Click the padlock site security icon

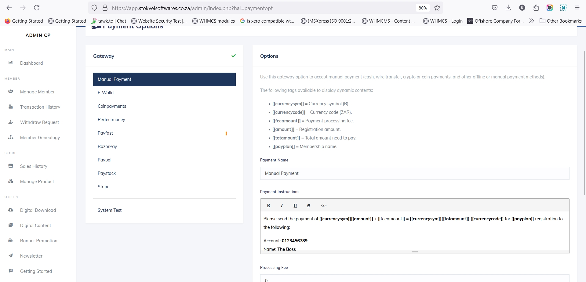point(105,8)
